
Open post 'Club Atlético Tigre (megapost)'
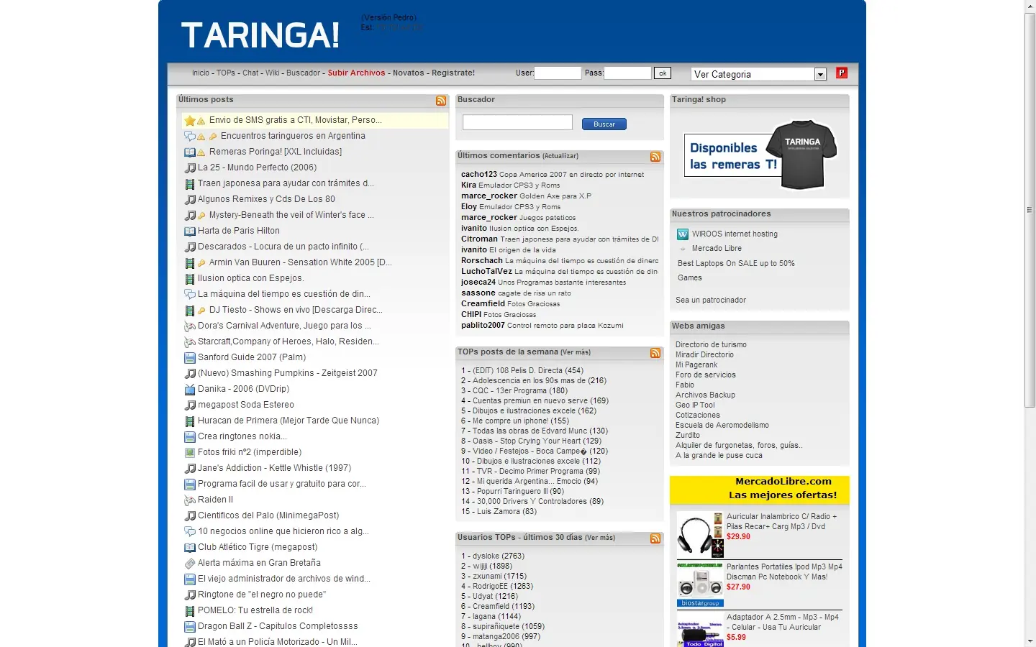click(x=258, y=548)
